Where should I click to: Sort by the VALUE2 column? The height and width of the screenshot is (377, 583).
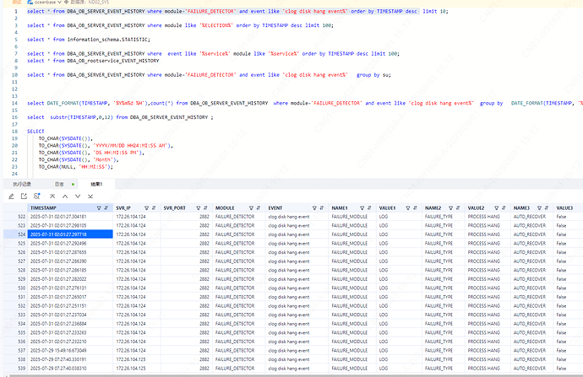(x=504, y=208)
